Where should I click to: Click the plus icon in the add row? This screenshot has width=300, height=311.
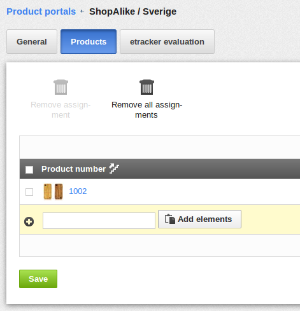coord(29,222)
